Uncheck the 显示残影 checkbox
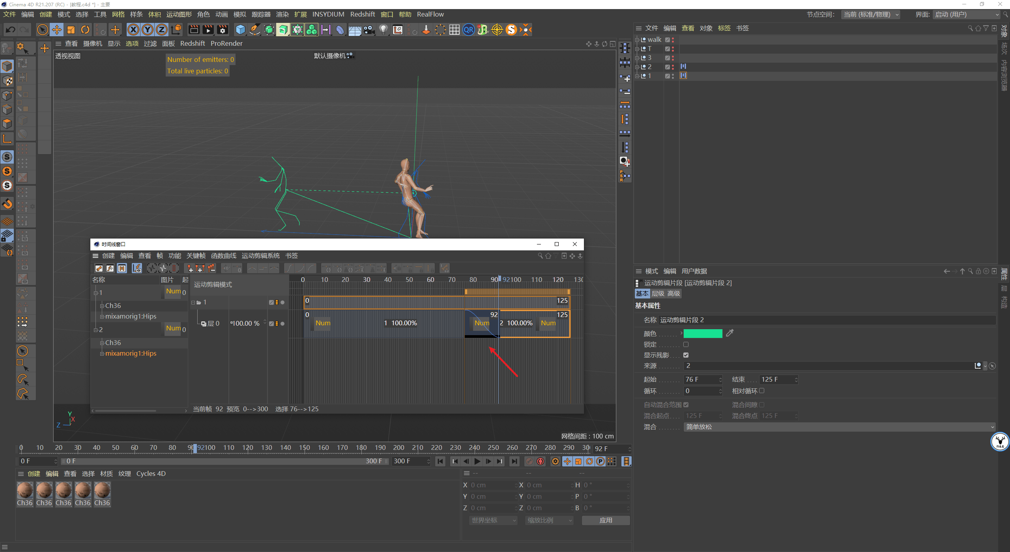The height and width of the screenshot is (552, 1010). pos(686,355)
